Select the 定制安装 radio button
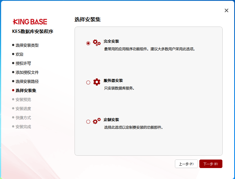This screenshot has height=179, width=235. click(88, 122)
